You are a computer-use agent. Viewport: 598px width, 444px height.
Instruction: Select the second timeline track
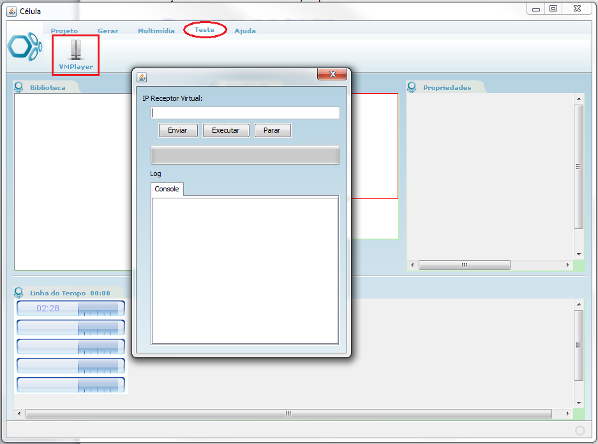tap(71, 327)
